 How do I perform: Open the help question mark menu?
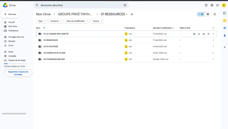point(206,5)
